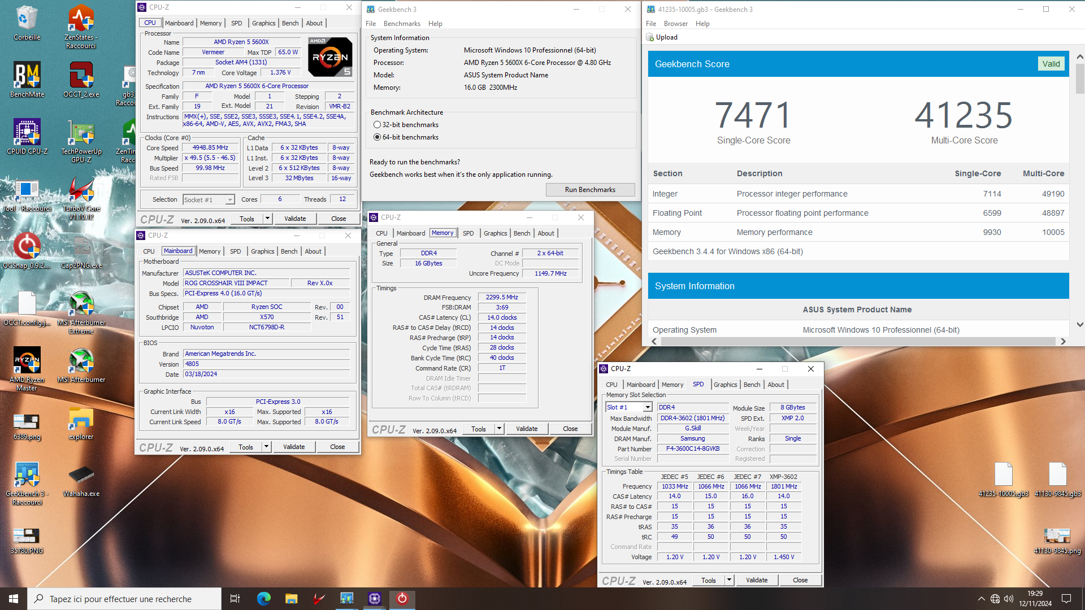Open ZenStates shortcut on desktop

point(81,27)
